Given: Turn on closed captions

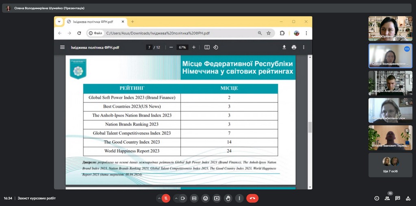Looking at the screenshot, I should coord(194,198).
